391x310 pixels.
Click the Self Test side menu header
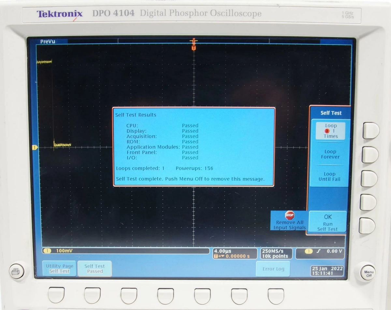click(x=331, y=113)
